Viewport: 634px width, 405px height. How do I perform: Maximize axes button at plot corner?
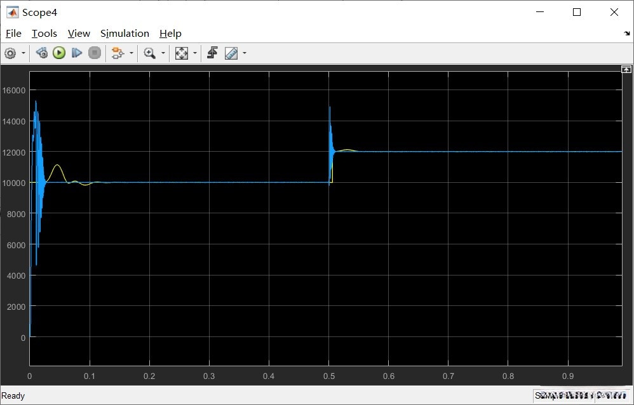[626, 70]
